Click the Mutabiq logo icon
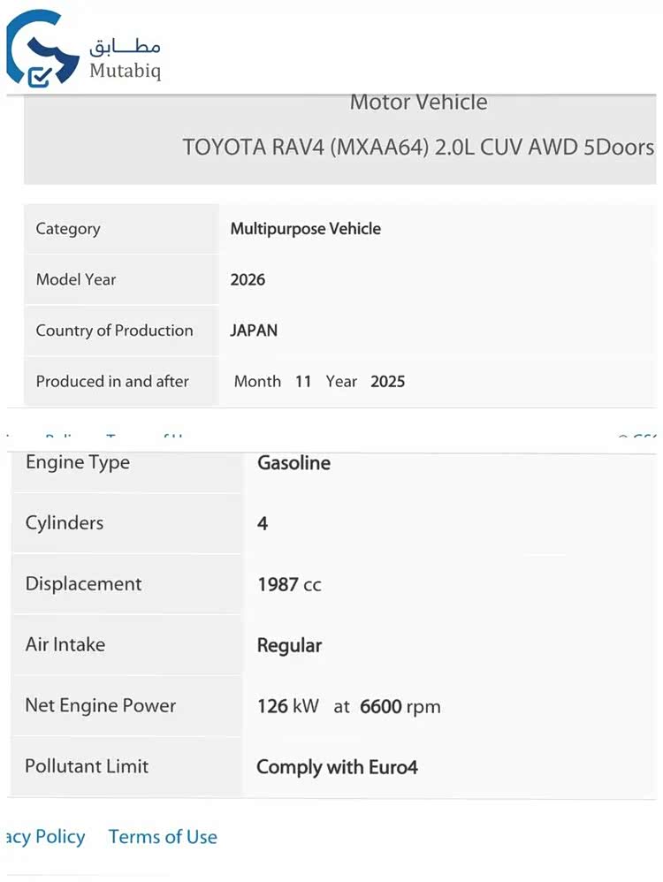The image size is (663, 882). pyautogui.click(x=42, y=49)
